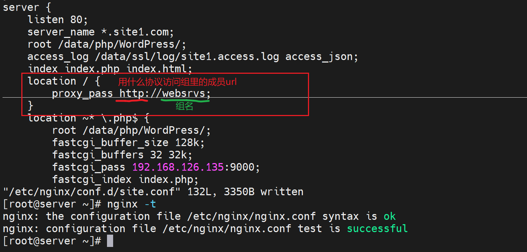Click the green '组名' annotation label
The height and width of the screenshot is (252, 527).
point(184,106)
